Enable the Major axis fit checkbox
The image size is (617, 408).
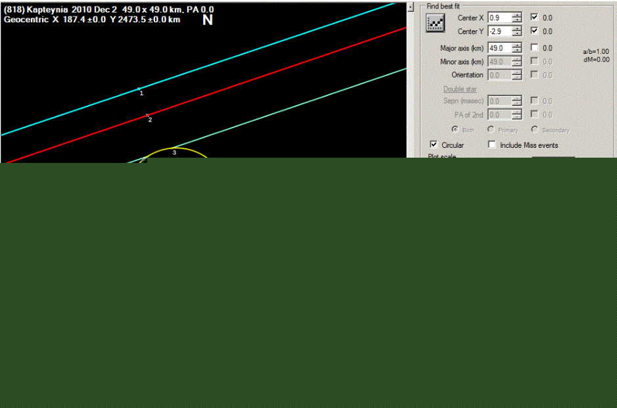click(534, 47)
